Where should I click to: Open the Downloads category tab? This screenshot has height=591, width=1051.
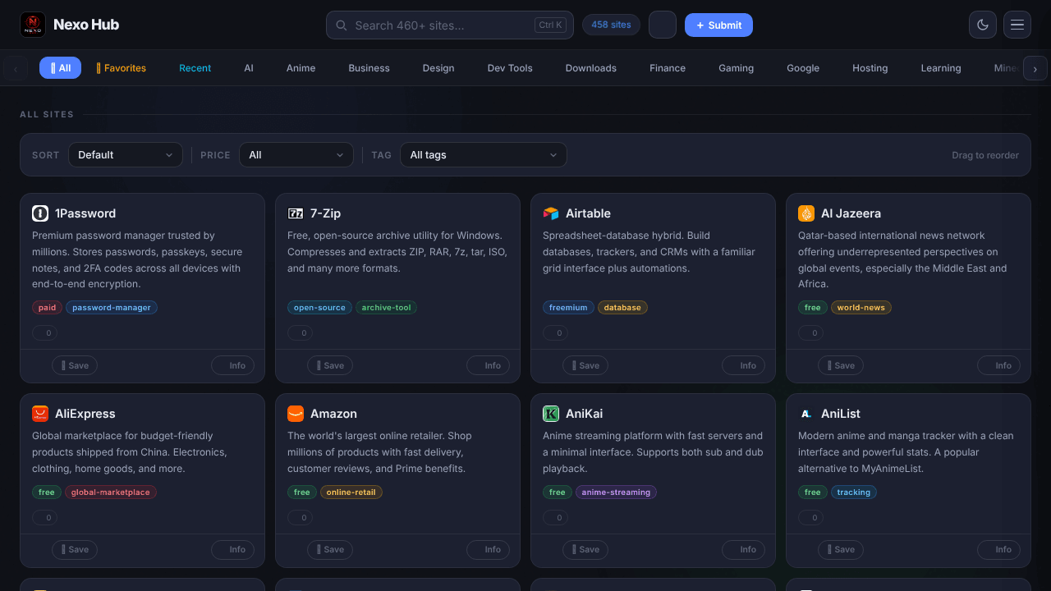pyautogui.click(x=591, y=68)
